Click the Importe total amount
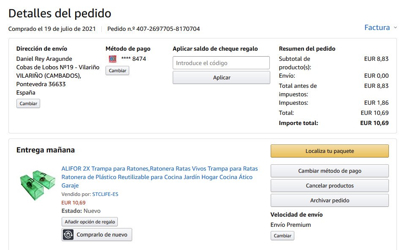Screen dimensions: 402x250 click(x=374, y=123)
